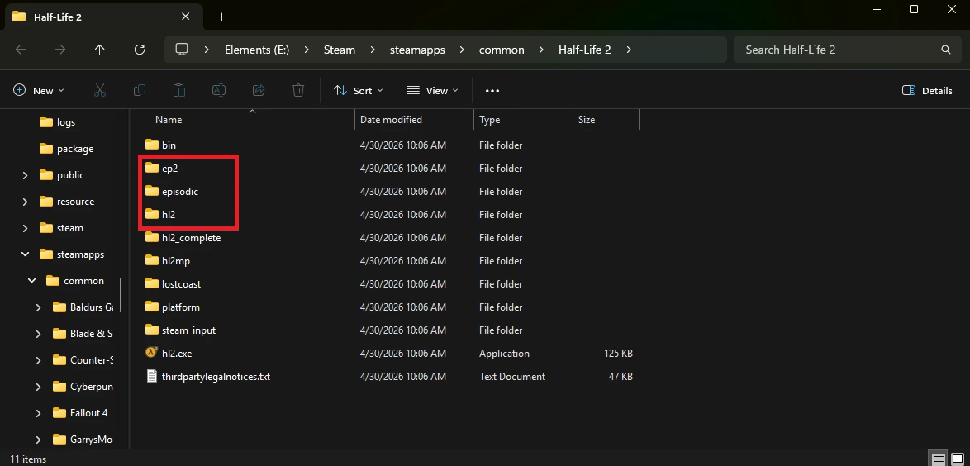Toggle the Details pane

[927, 90]
